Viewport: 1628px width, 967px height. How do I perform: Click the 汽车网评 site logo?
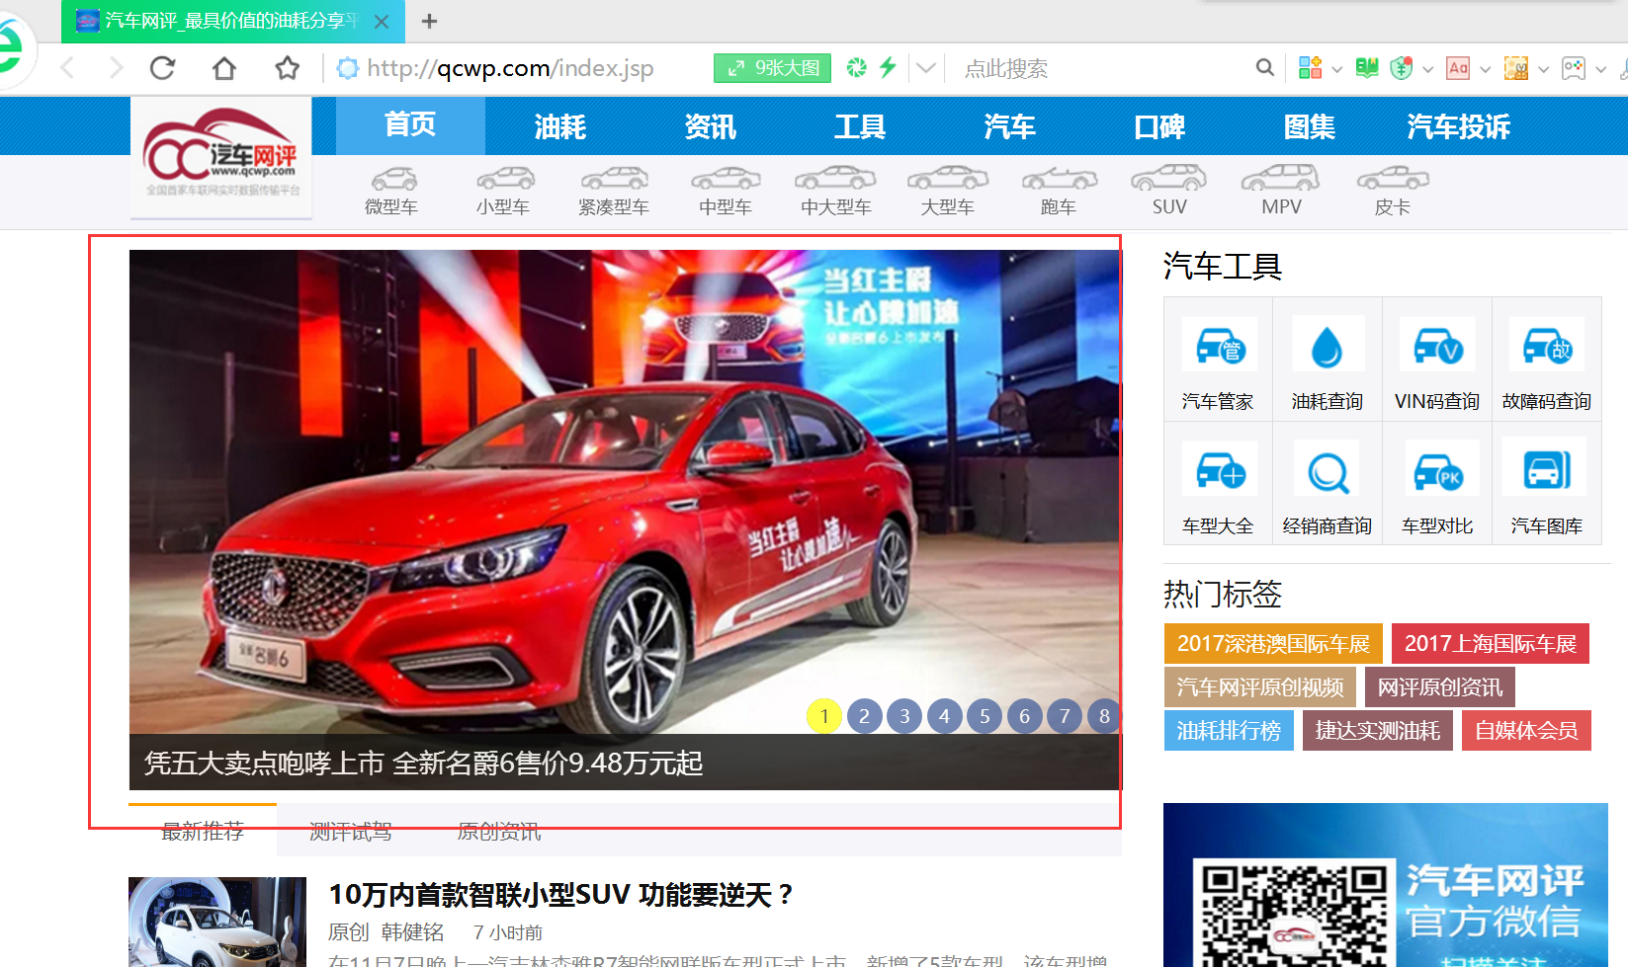coord(221,156)
